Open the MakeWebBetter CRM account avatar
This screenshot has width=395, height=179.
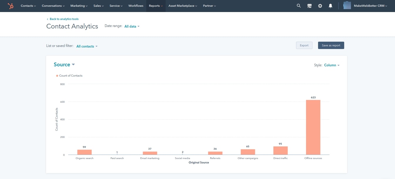click(x=365, y=6)
